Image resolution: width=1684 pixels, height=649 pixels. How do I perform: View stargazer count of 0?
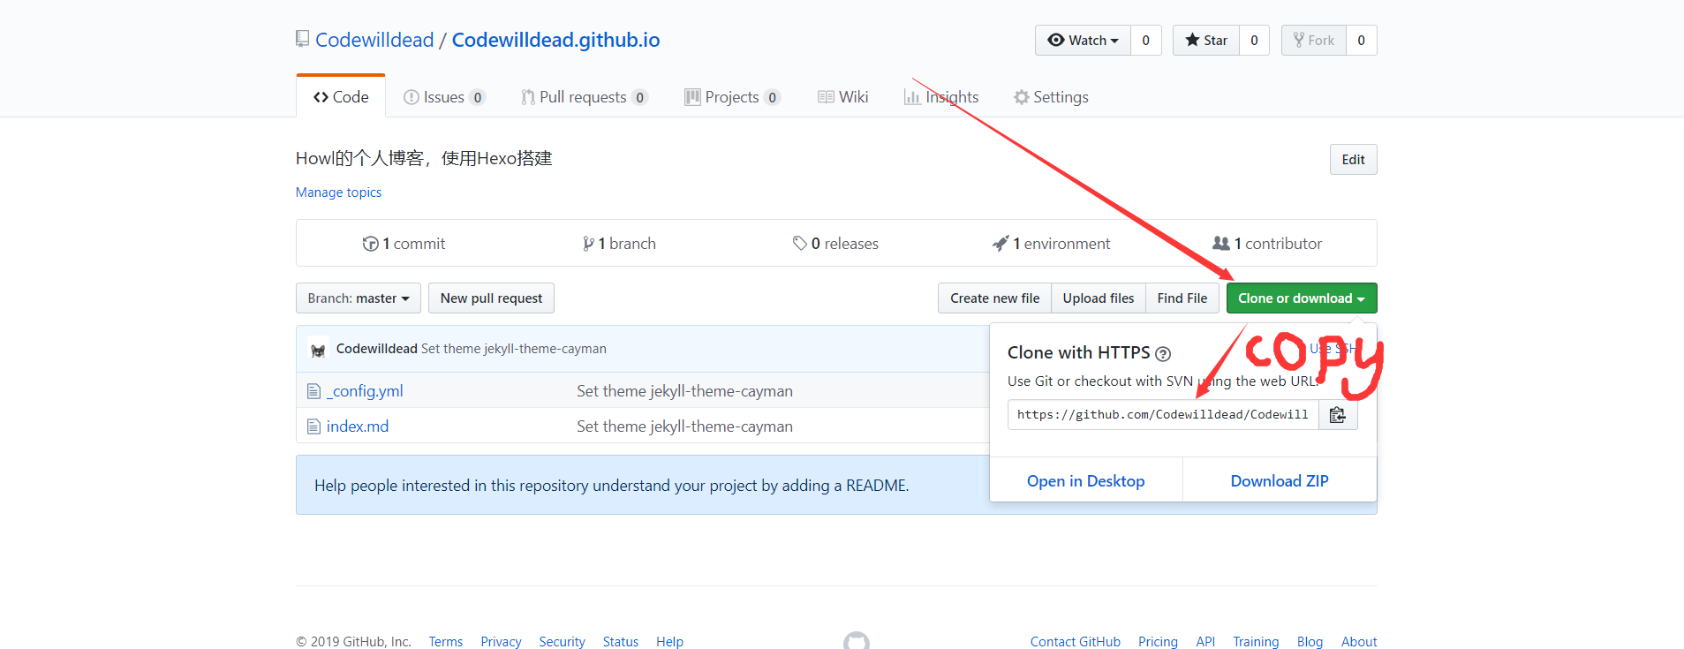click(1255, 41)
